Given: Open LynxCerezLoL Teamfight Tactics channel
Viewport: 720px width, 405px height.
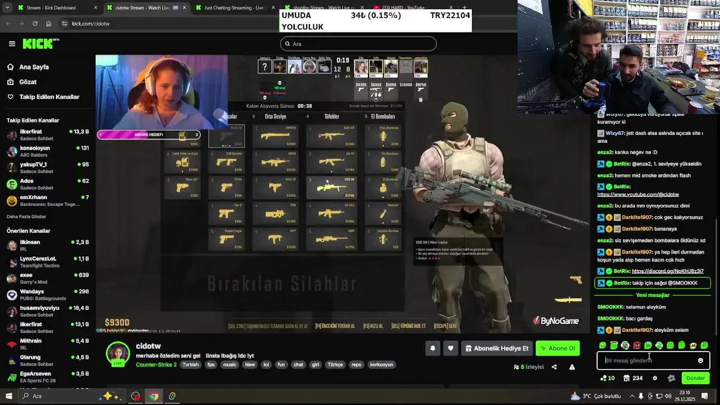Looking at the screenshot, I should pos(48,262).
